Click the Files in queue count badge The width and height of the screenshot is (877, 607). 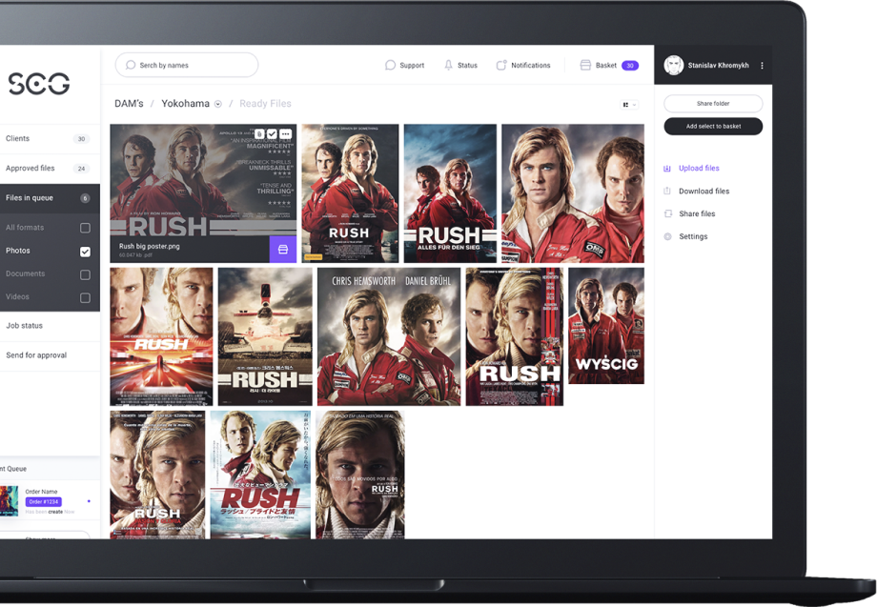coord(85,198)
